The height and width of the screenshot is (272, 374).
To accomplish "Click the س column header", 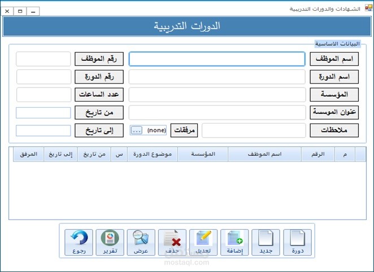I will coord(119,154).
